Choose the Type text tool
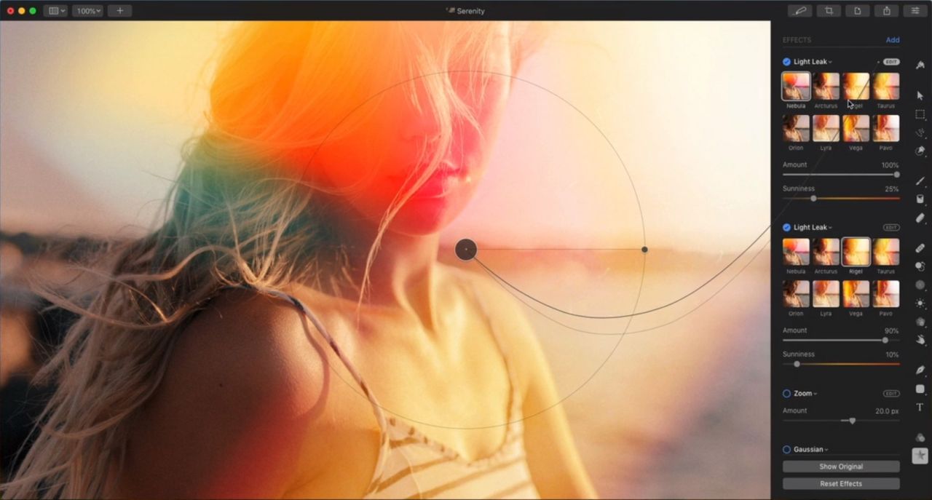 click(920, 408)
